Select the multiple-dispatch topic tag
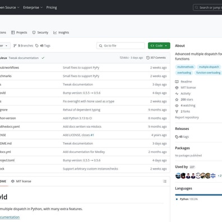This screenshot has width=222, height=222. pyautogui.click(x=209, y=67)
